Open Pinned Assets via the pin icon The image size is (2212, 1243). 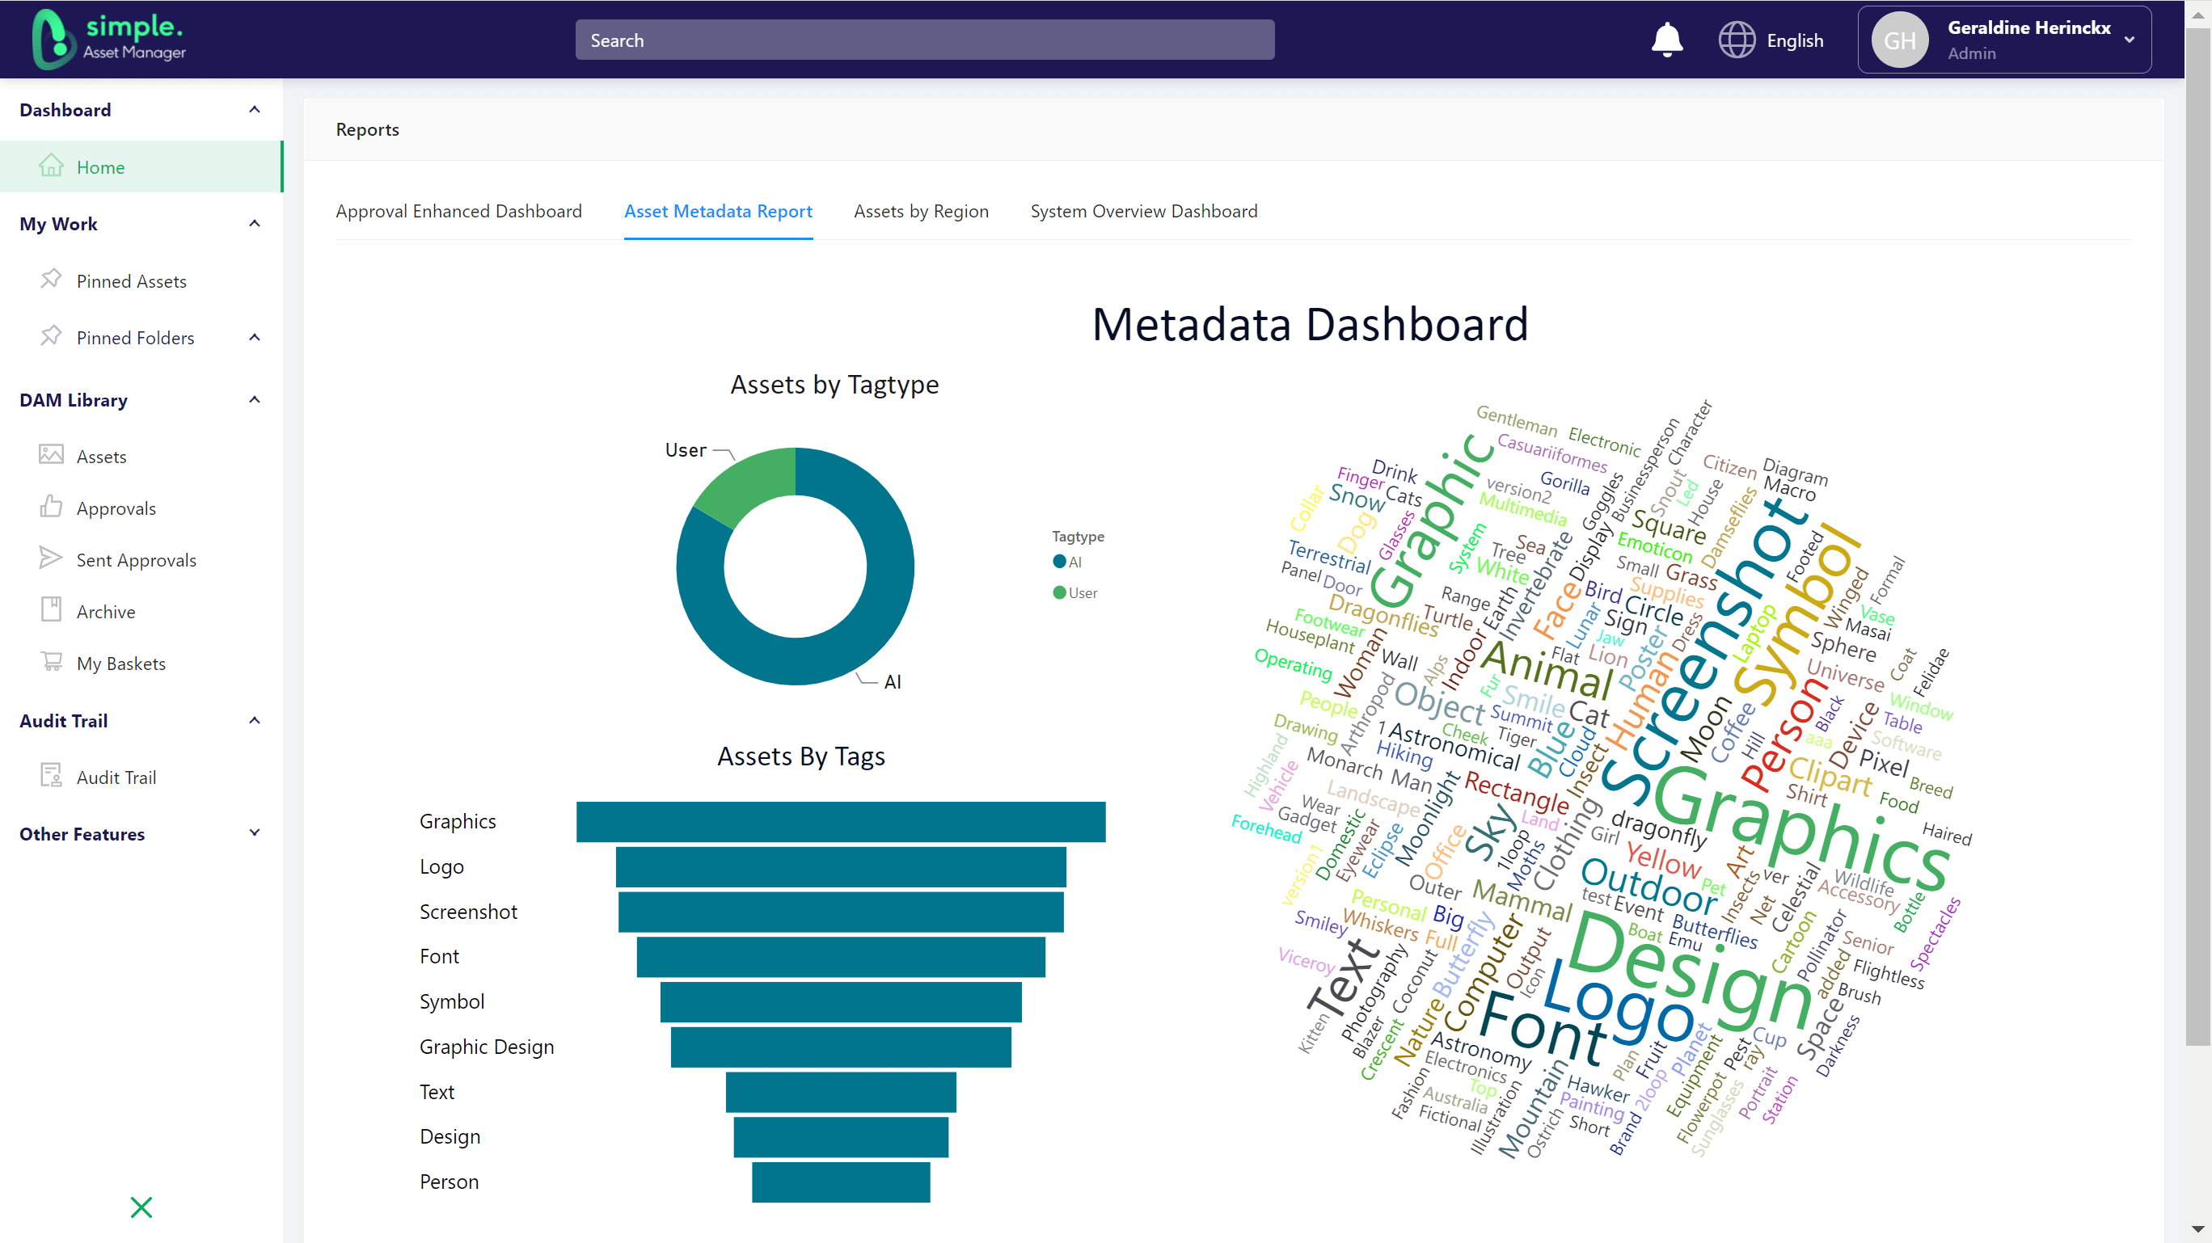[x=52, y=280]
